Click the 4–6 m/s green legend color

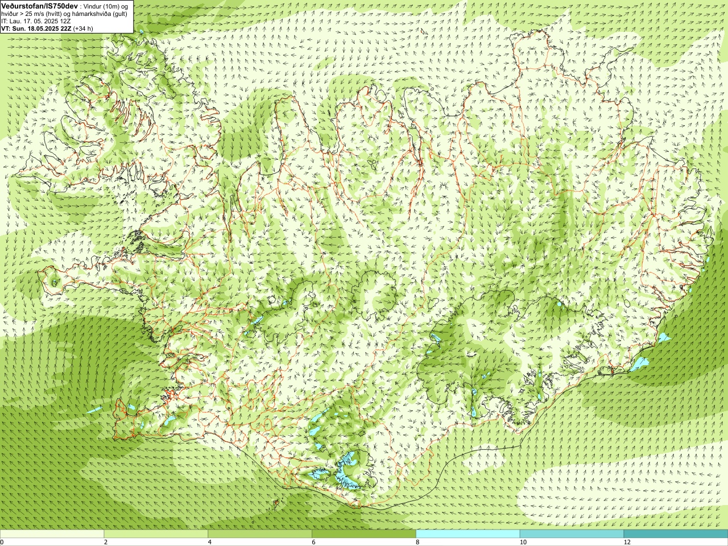click(260, 534)
